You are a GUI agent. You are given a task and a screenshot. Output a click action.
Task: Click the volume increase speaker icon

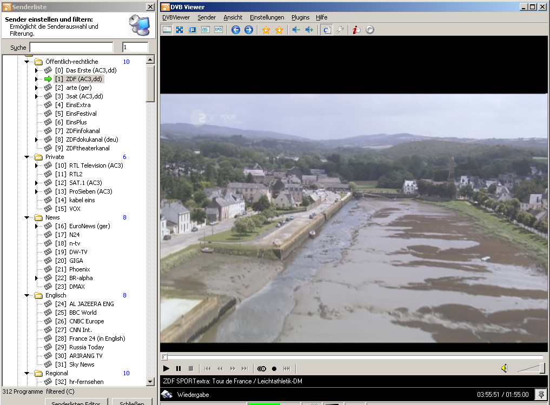(309, 30)
